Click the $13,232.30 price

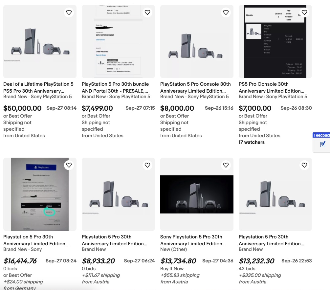[256, 261]
